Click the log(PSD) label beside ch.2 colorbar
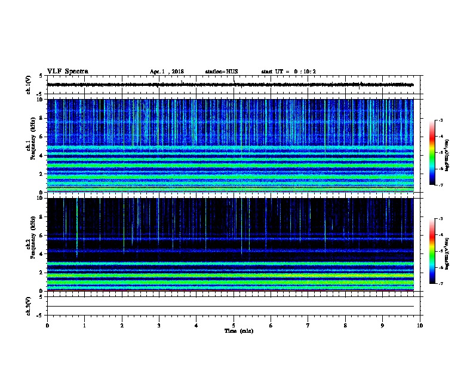The height and width of the screenshot is (365, 473). pos(447,253)
